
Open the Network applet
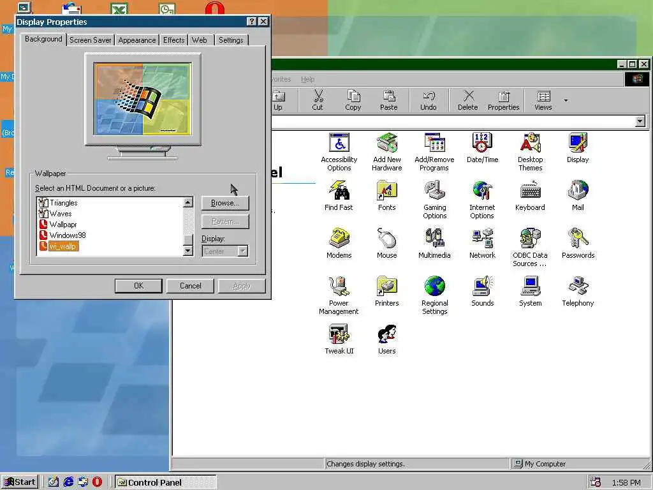point(482,244)
